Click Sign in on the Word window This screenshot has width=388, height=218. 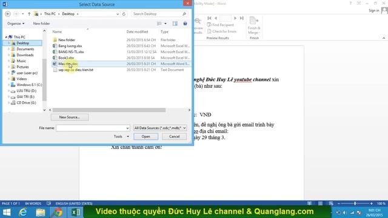(374, 10)
